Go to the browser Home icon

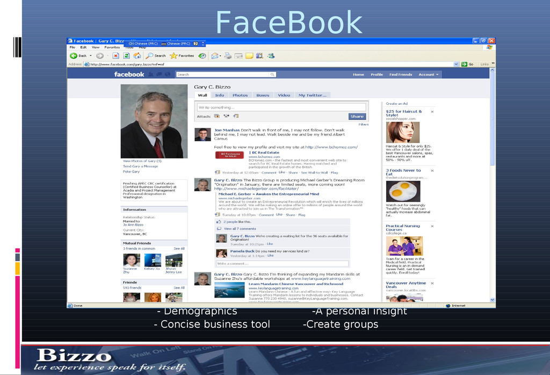click(x=137, y=56)
